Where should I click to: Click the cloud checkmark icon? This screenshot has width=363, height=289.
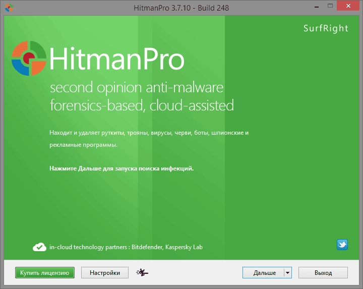(x=39, y=247)
